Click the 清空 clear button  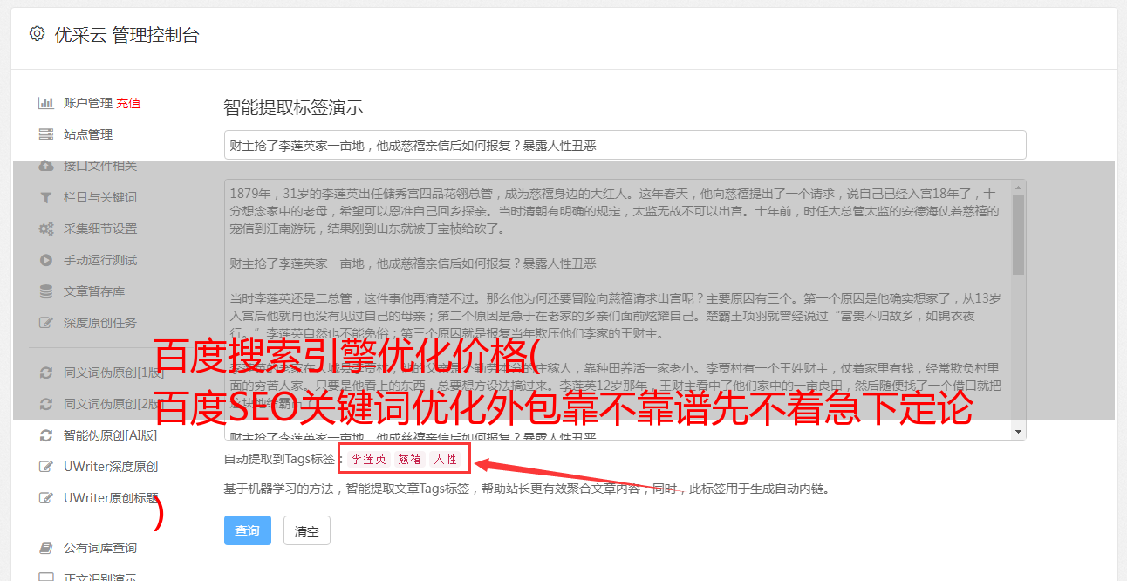[307, 530]
